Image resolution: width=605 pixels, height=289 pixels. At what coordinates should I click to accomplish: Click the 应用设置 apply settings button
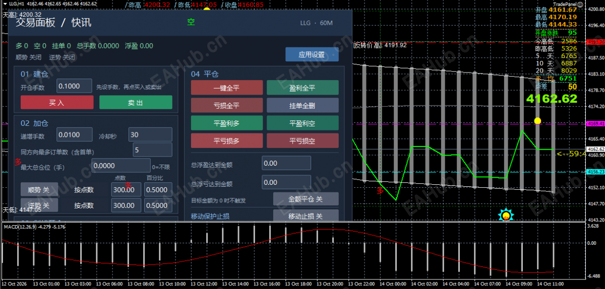click(312, 54)
